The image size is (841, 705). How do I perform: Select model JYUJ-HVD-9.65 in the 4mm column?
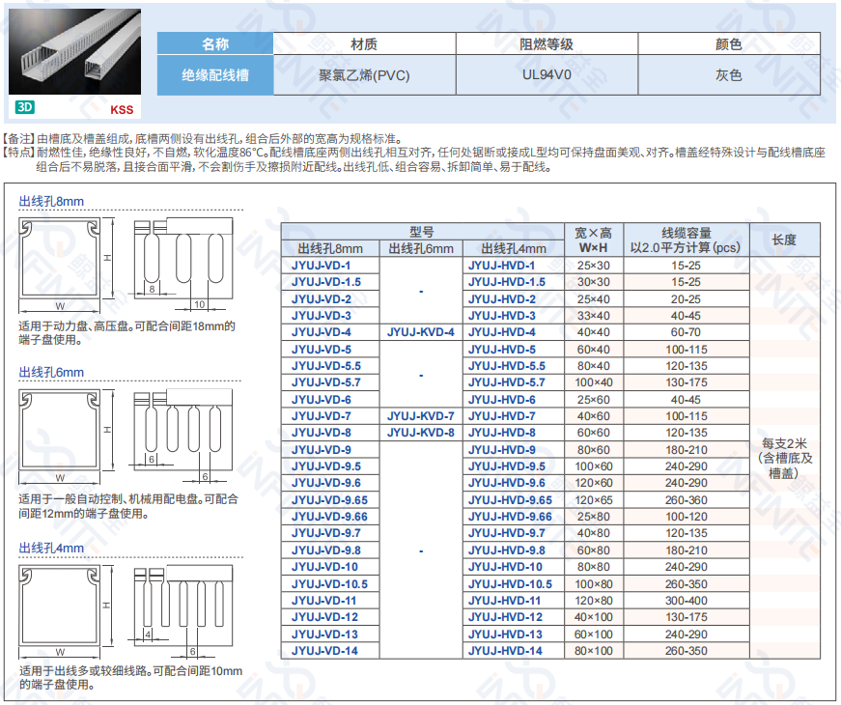click(510, 500)
